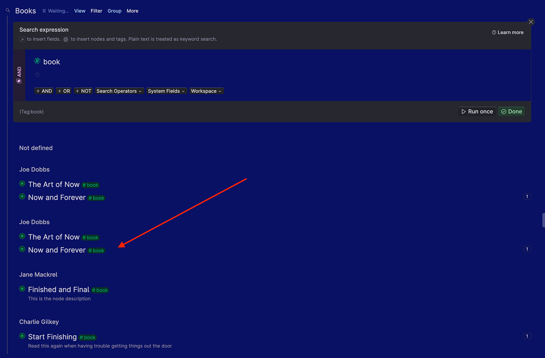Select the #book tag on Now and Forever
This screenshot has width=545, height=358.
point(96,198)
